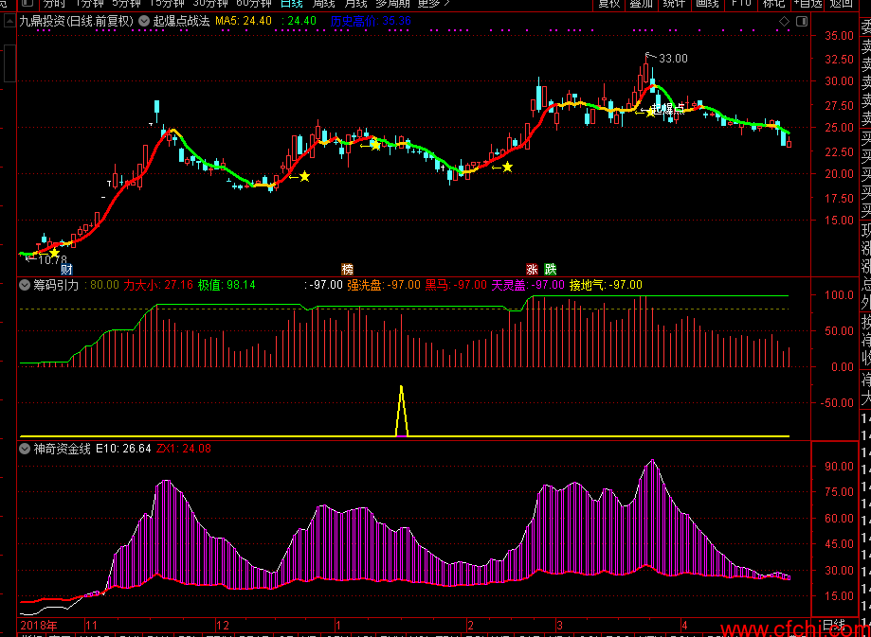Click the 涨 marker on main chart
871x637 pixels.
point(533,269)
